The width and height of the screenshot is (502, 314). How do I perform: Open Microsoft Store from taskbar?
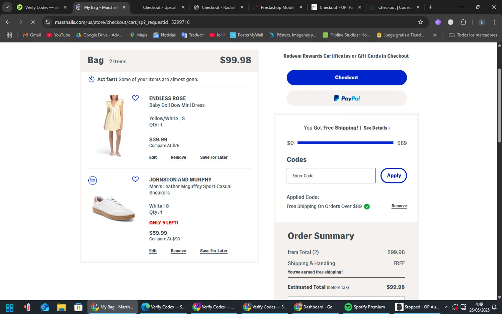click(x=78, y=307)
